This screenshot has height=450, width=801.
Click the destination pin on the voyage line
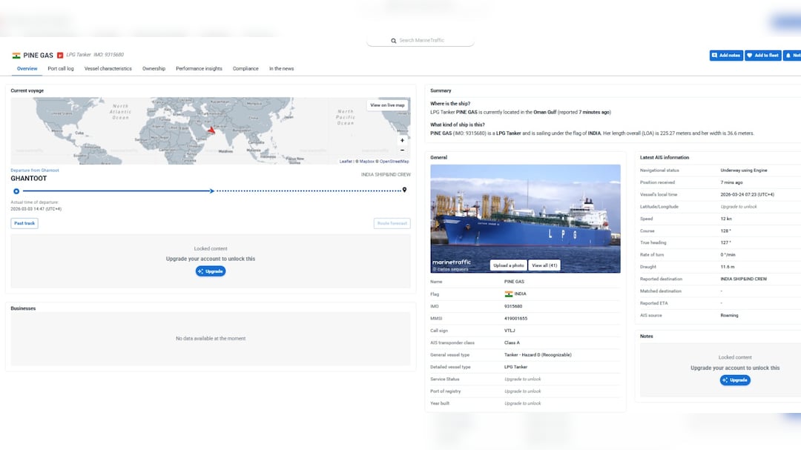pyautogui.click(x=404, y=191)
